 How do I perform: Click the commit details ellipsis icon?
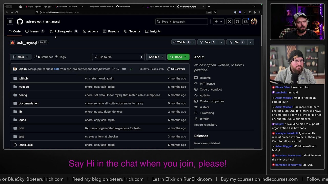point(124,69)
